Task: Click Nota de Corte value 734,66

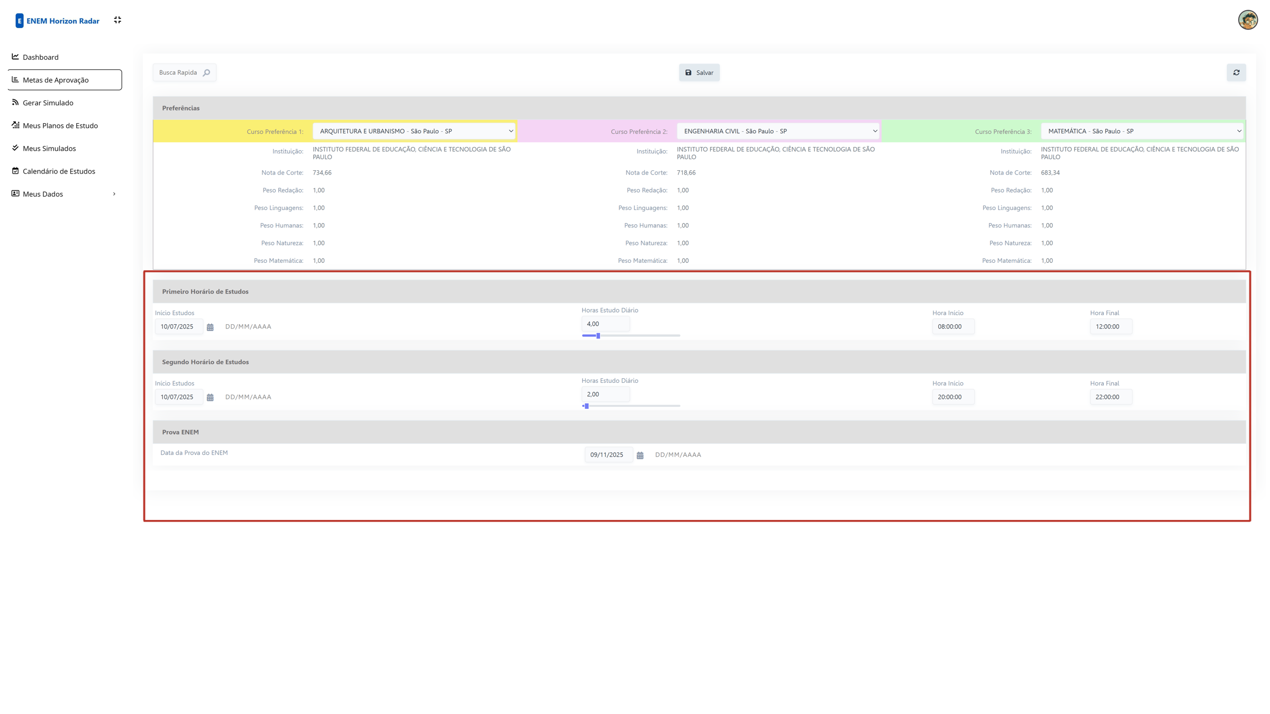Action: pos(322,172)
